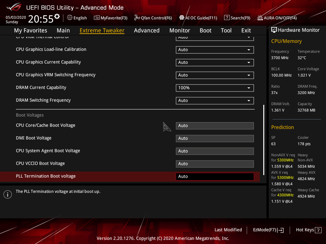The image size is (326, 244).
Task: Open Hot Keys help text
Action: [x=305, y=230]
